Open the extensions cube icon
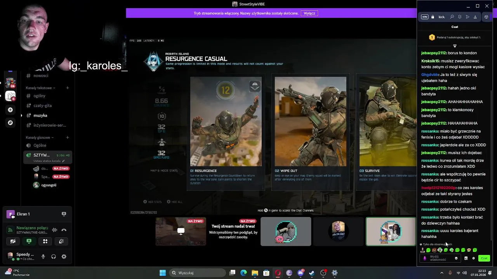 [486, 17]
